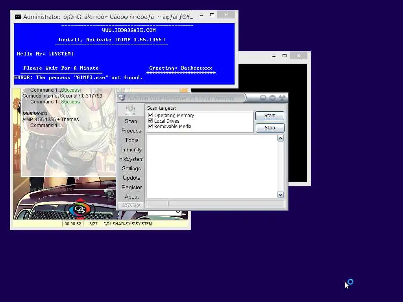Click the Command 1... line under AIMP
Viewport: 403px width, 302px height.
point(46,125)
